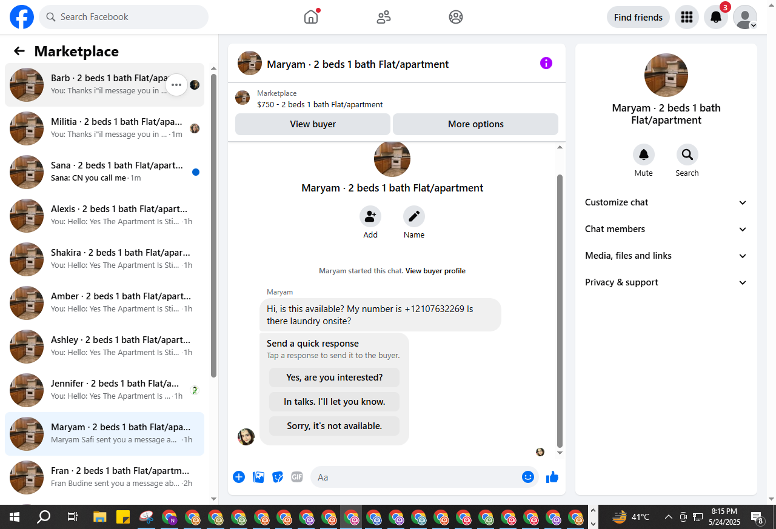Open Windows taskbar search
The image size is (776, 529).
44,517
